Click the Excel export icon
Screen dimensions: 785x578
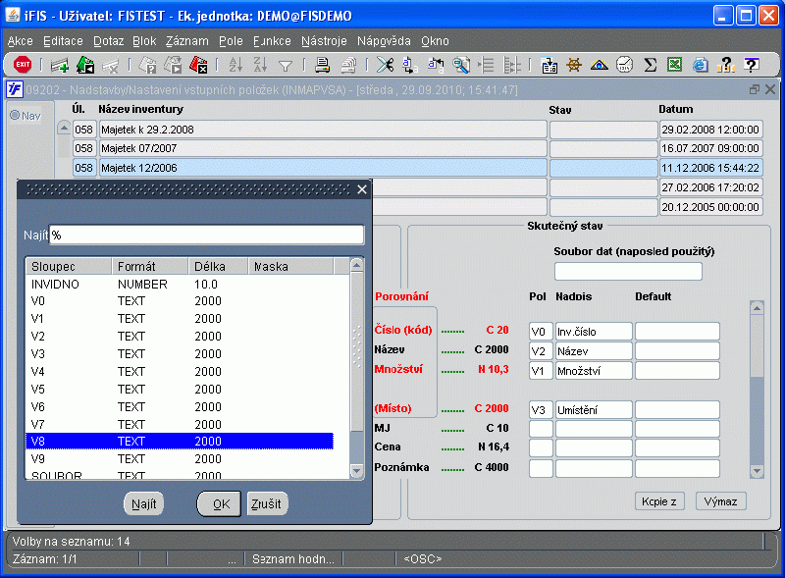(x=675, y=65)
